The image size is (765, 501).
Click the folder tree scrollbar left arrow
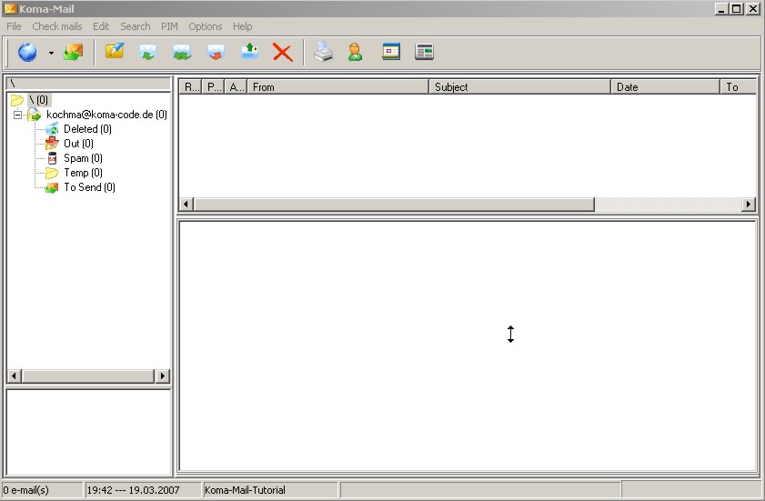[x=15, y=376]
